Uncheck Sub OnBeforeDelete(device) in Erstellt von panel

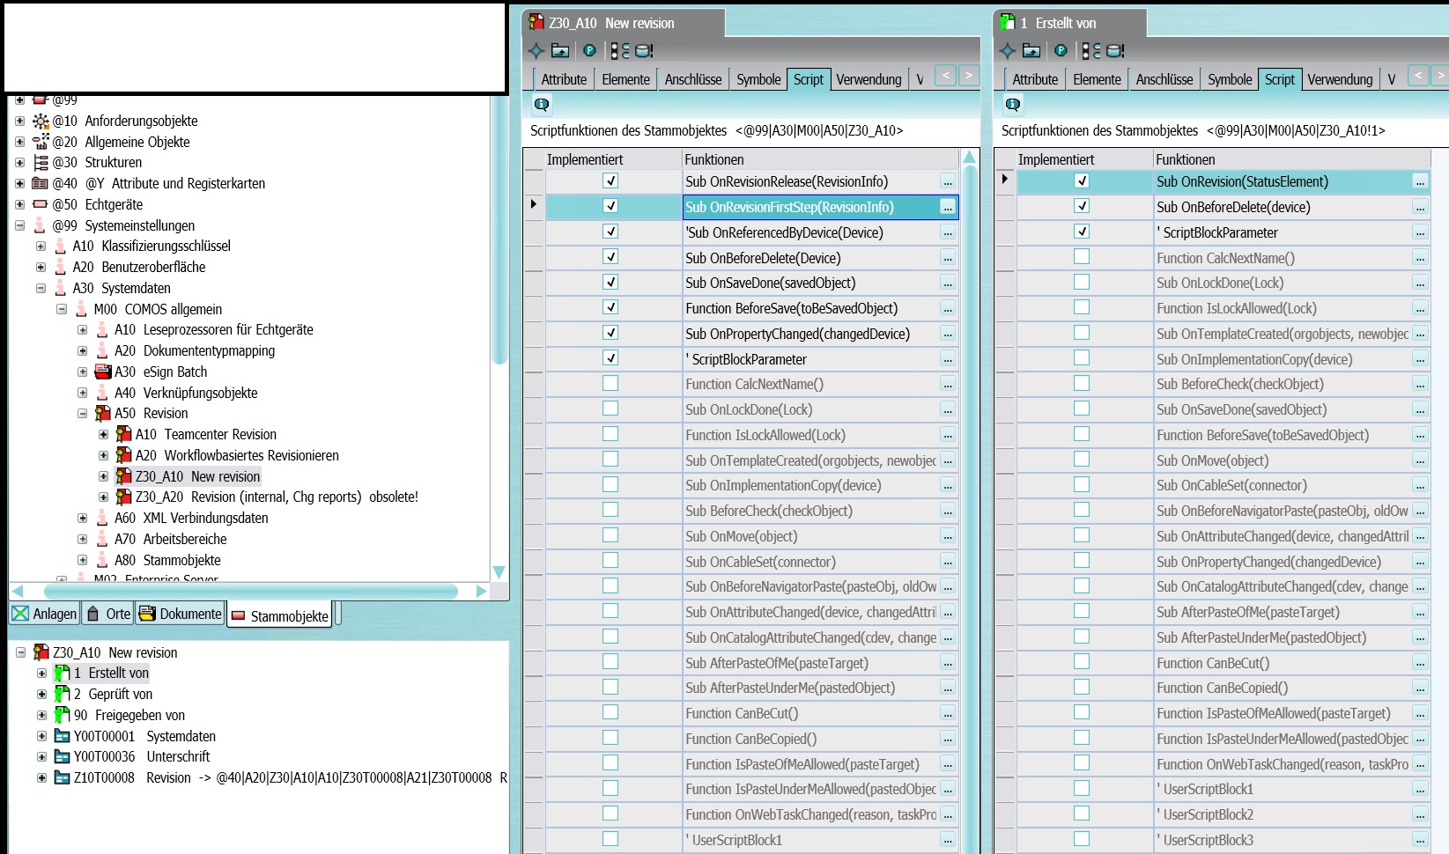pos(1082,206)
